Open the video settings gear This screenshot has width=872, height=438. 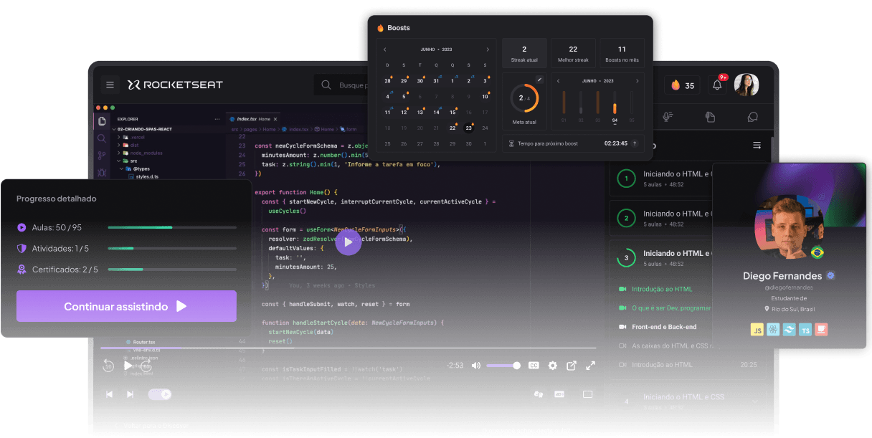pyautogui.click(x=552, y=366)
